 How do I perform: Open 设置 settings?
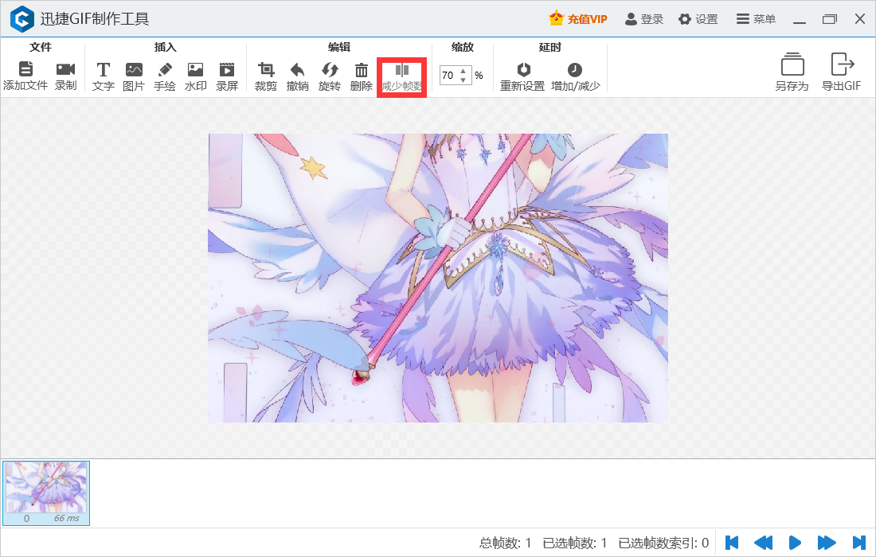[x=698, y=19]
